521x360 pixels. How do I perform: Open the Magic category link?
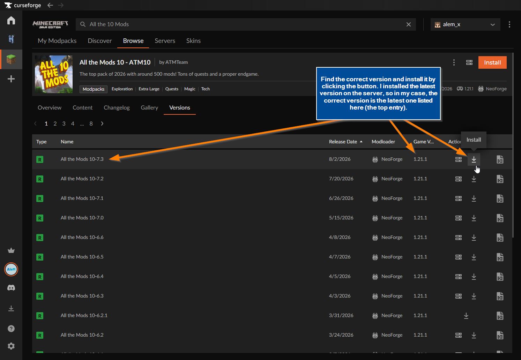[x=190, y=89]
